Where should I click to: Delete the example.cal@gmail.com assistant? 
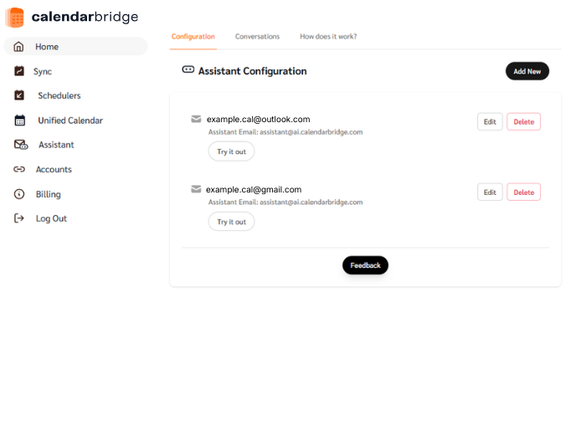523,192
